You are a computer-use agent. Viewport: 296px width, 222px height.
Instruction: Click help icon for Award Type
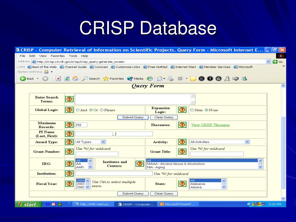69,142
